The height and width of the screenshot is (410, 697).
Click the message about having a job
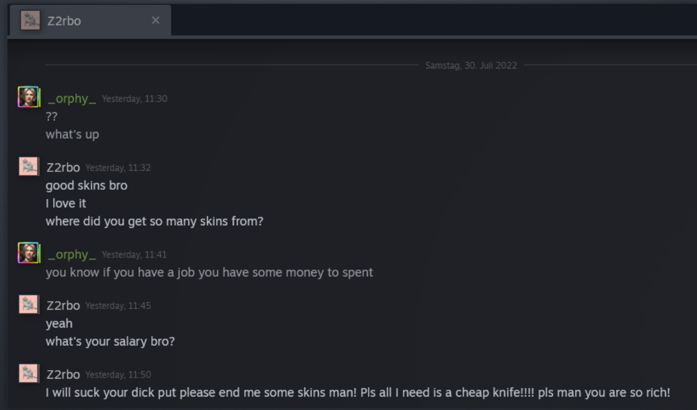coord(209,272)
